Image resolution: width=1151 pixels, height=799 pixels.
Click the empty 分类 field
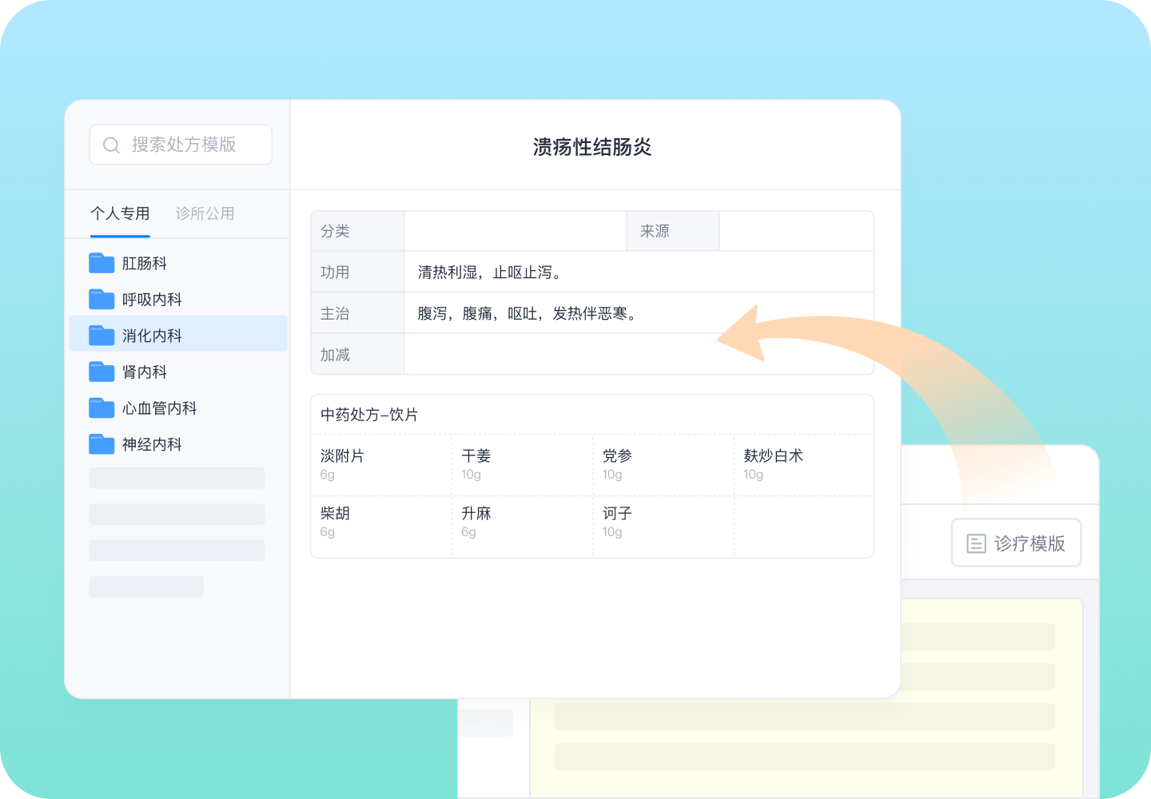(x=516, y=230)
